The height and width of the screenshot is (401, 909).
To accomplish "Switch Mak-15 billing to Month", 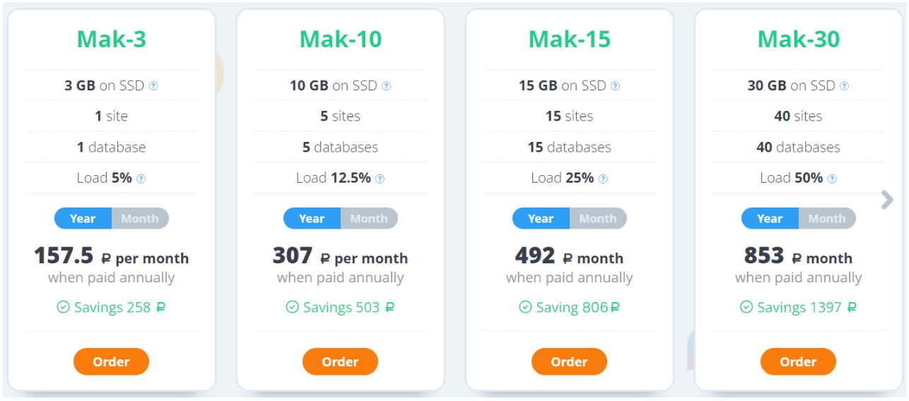I will [x=598, y=218].
